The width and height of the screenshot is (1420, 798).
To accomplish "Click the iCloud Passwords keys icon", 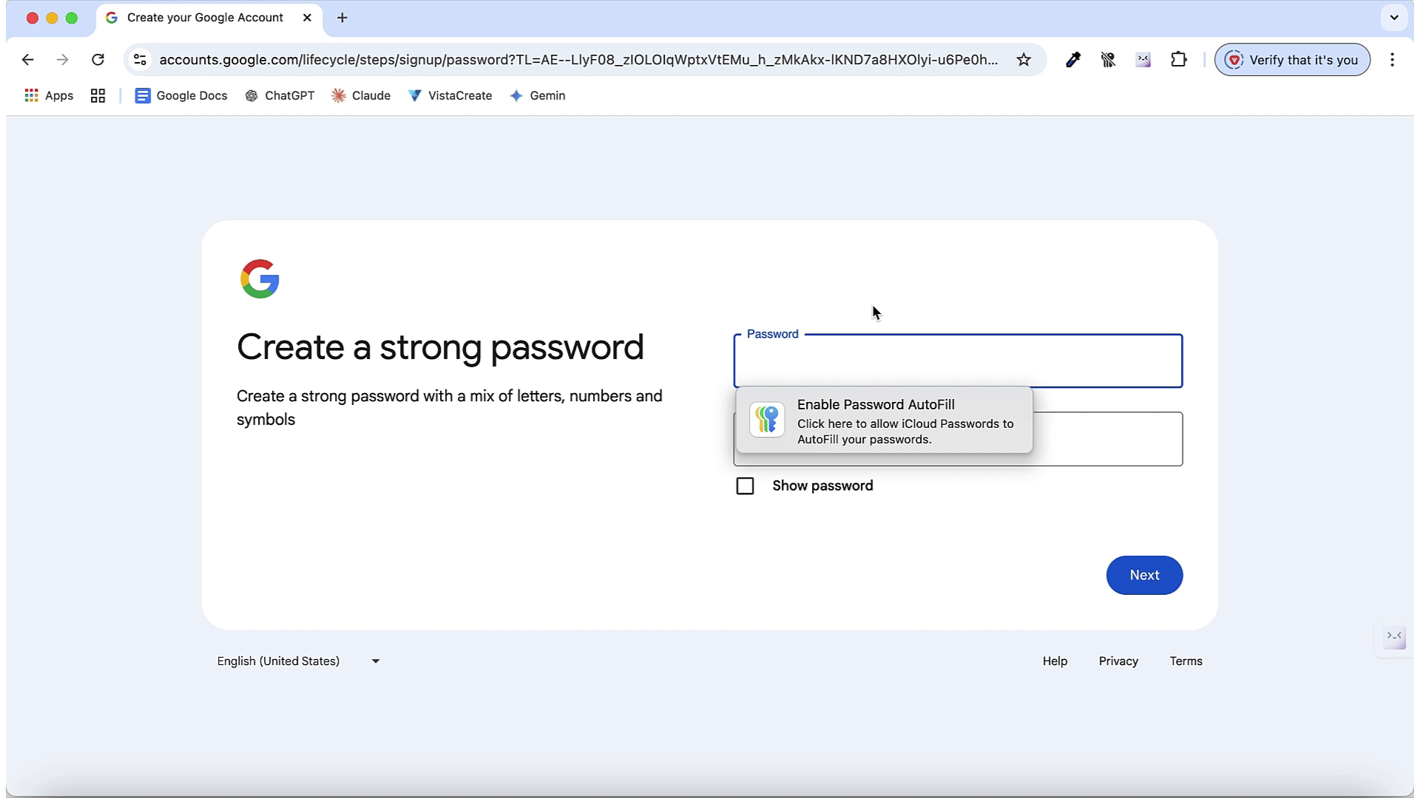I will point(767,420).
